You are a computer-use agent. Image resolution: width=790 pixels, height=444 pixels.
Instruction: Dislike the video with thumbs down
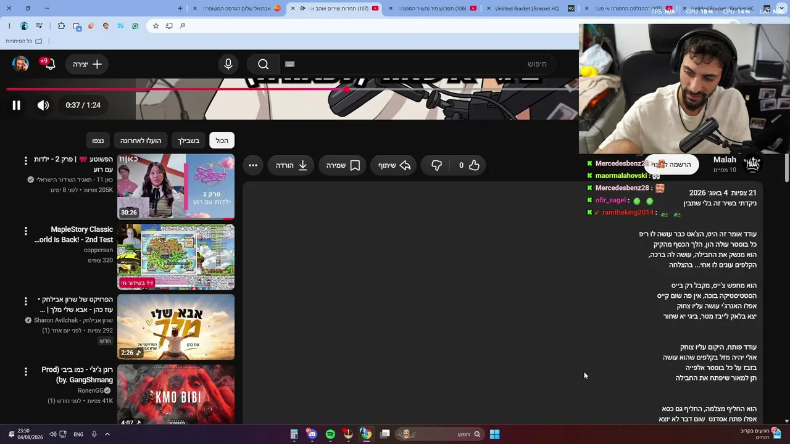coord(436,165)
